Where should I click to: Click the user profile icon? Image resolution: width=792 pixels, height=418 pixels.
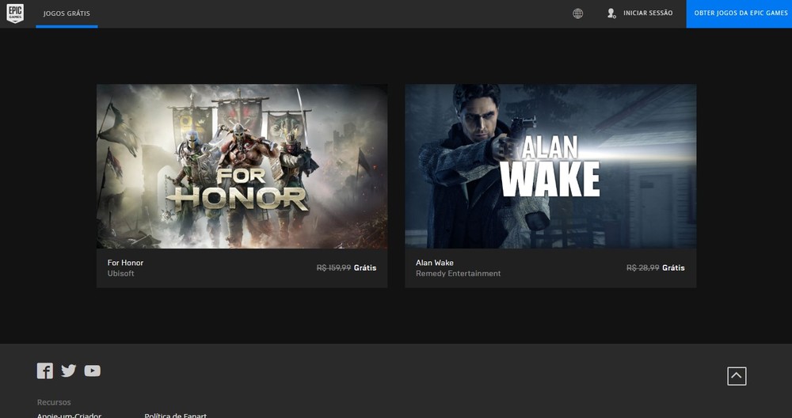(x=611, y=13)
